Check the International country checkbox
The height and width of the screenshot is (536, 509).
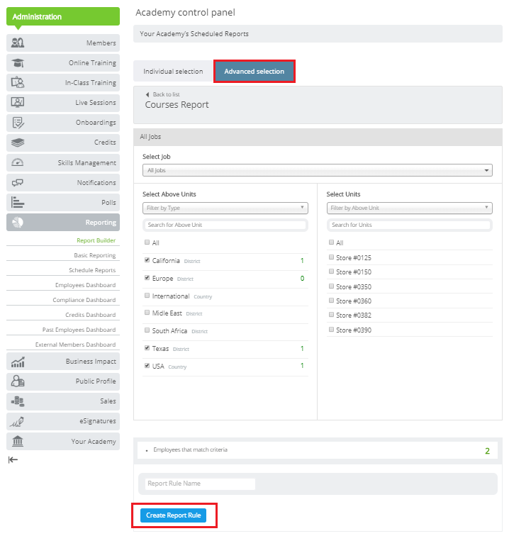(147, 296)
